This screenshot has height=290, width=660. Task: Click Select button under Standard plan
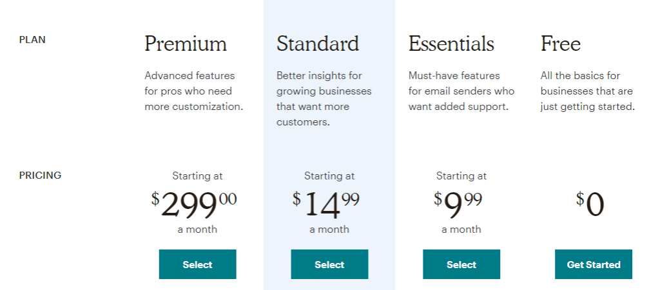[329, 264]
